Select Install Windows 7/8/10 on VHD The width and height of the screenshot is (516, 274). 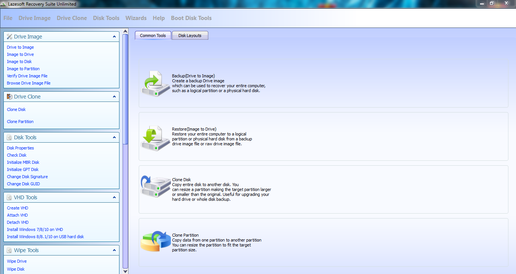(x=35, y=229)
